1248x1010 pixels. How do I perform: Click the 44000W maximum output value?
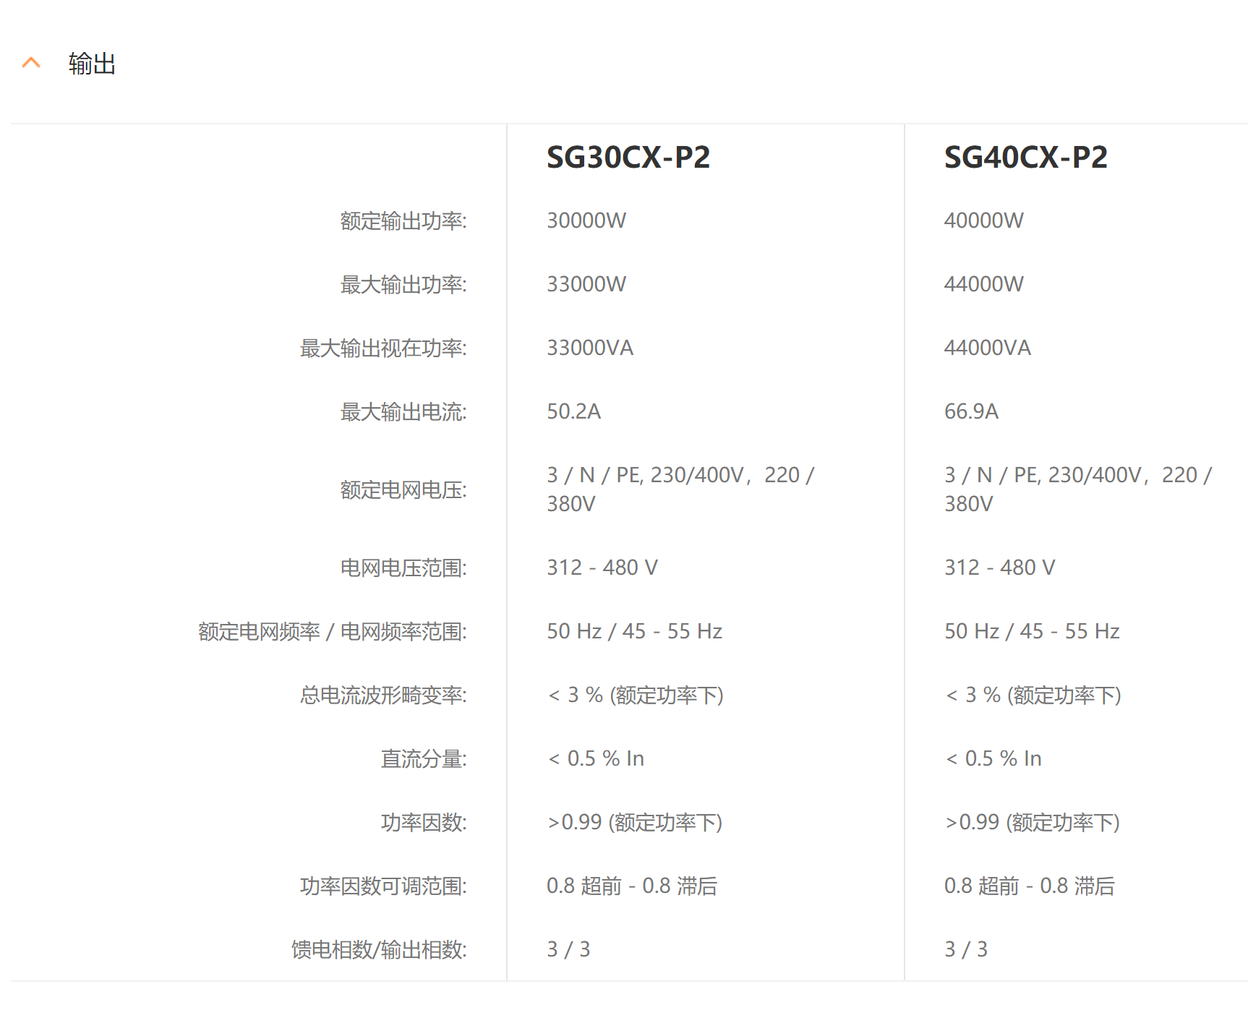click(x=983, y=284)
